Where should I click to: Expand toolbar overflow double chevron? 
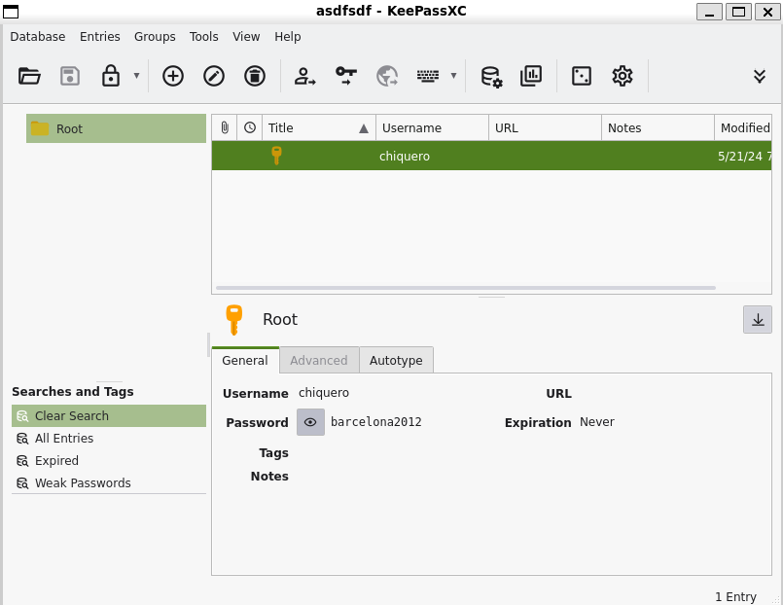pos(760,77)
